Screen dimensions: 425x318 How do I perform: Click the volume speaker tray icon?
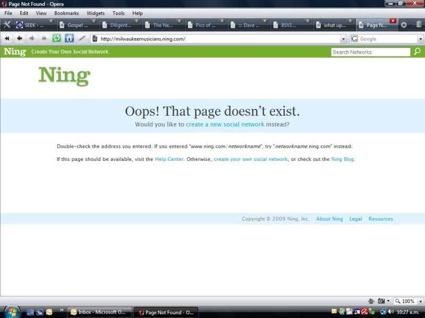tap(391, 312)
